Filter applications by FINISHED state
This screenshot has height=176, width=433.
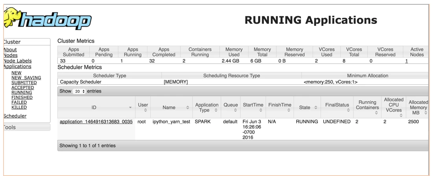(x=22, y=97)
